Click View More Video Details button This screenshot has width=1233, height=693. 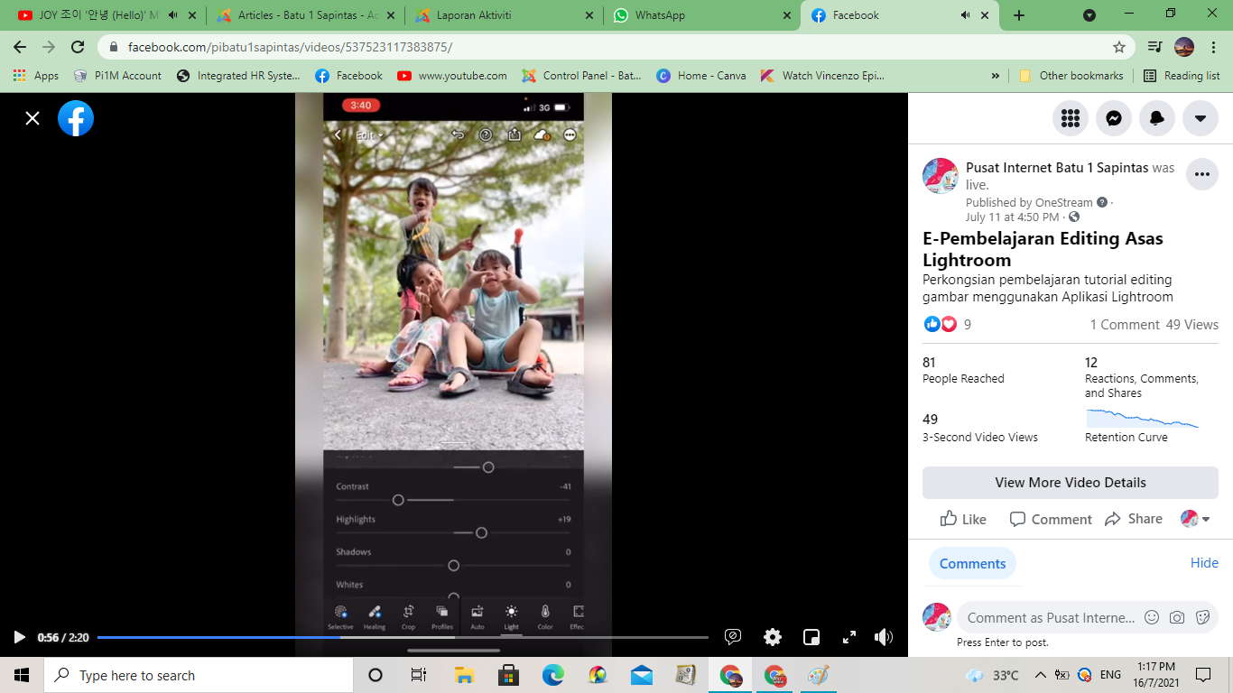coord(1070,483)
